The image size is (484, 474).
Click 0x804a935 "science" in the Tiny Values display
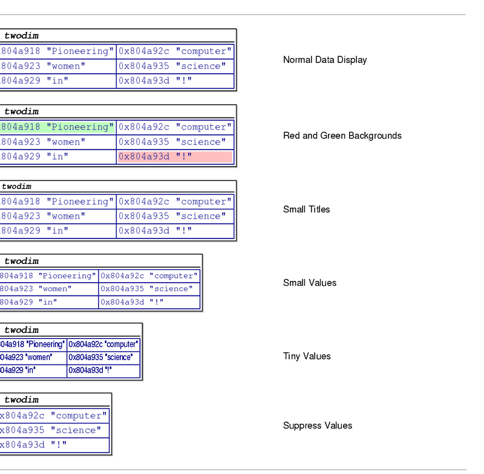click(103, 358)
